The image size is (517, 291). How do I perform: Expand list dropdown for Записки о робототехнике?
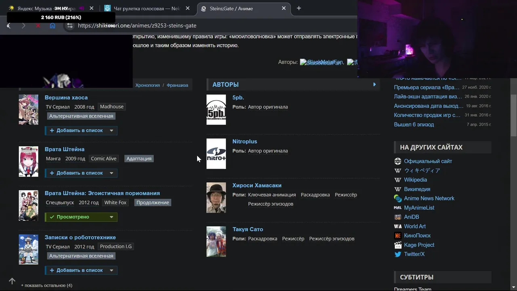[111, 270]
